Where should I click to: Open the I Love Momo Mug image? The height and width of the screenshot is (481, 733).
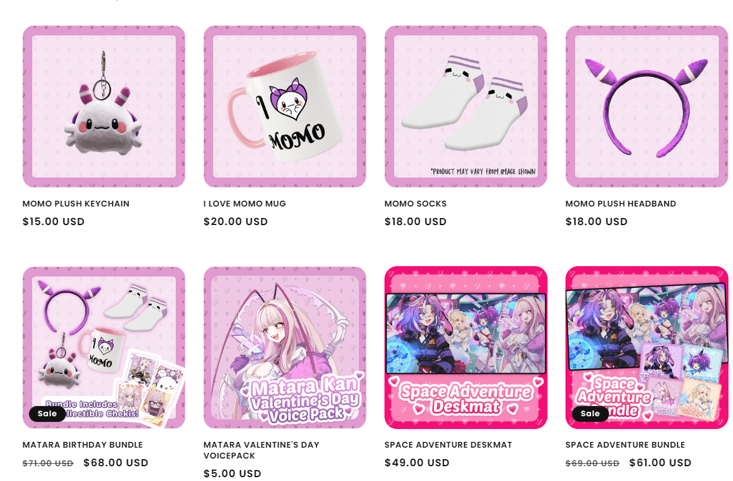(x=285, y=106)
